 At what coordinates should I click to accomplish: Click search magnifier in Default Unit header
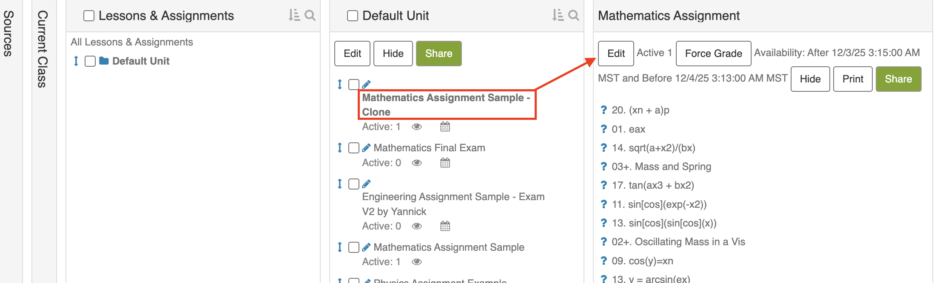(x=574, y=16)
